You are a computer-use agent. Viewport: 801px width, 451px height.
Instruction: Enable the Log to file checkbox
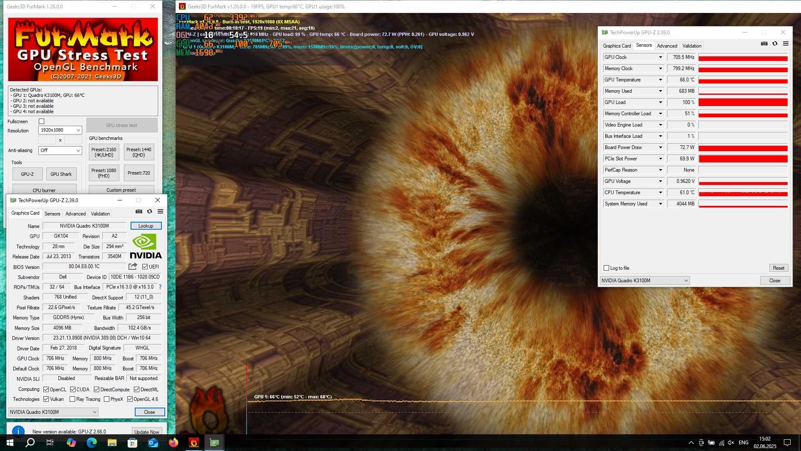point(607,268)
